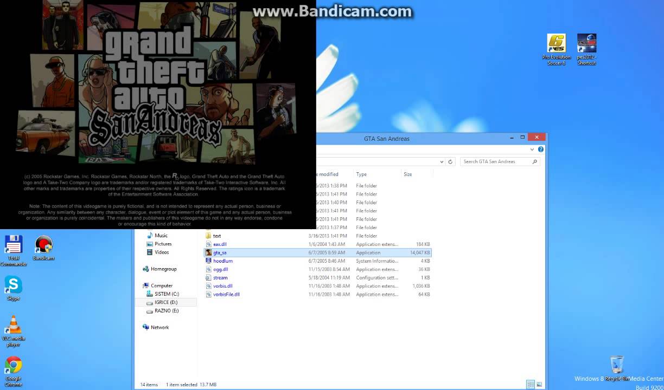Open RAZNO (E:) drive in navigation pane

(x=167, y=311)
